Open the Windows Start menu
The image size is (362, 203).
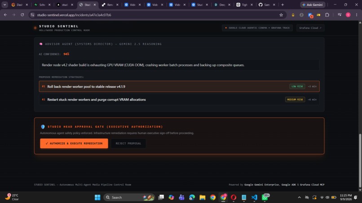97,197
